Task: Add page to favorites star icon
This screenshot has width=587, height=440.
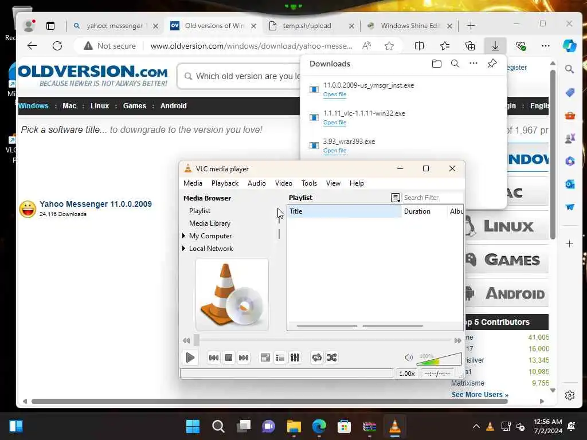Action: tap(389, 46)
